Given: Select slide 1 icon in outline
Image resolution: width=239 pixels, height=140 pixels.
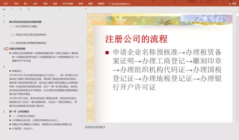Looking at the screenshot, I should click(7, 16).
